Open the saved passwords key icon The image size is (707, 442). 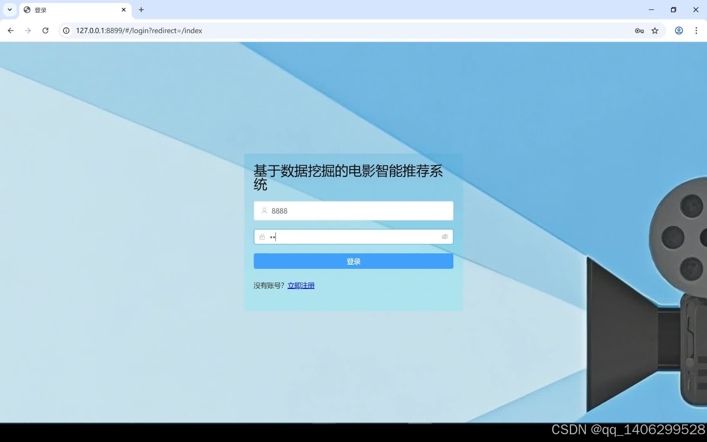pyautogui.click(x=639, y=30)
